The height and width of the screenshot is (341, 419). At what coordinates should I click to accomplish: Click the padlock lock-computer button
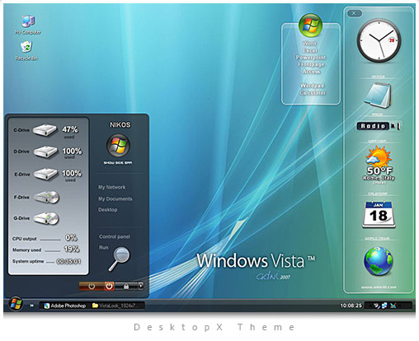click(x=126, y=286)
